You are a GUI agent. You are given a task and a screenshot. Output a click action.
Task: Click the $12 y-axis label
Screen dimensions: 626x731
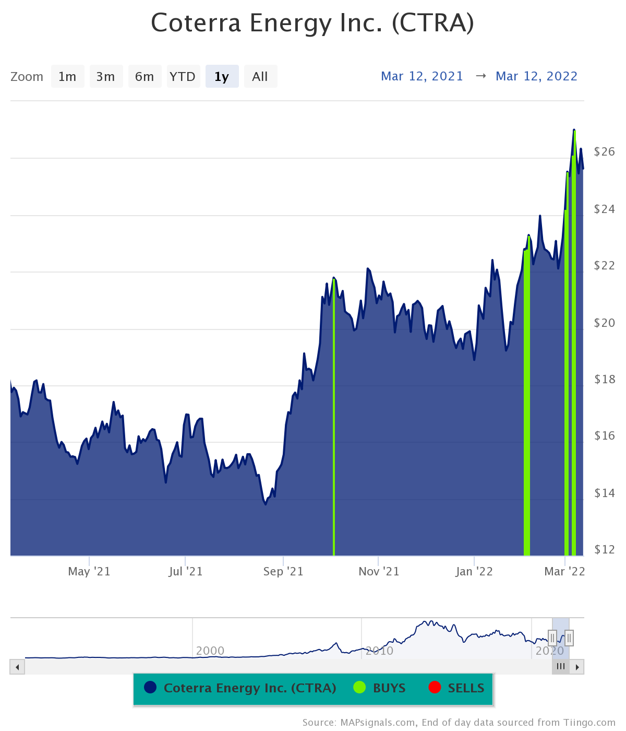click(605, 550)
